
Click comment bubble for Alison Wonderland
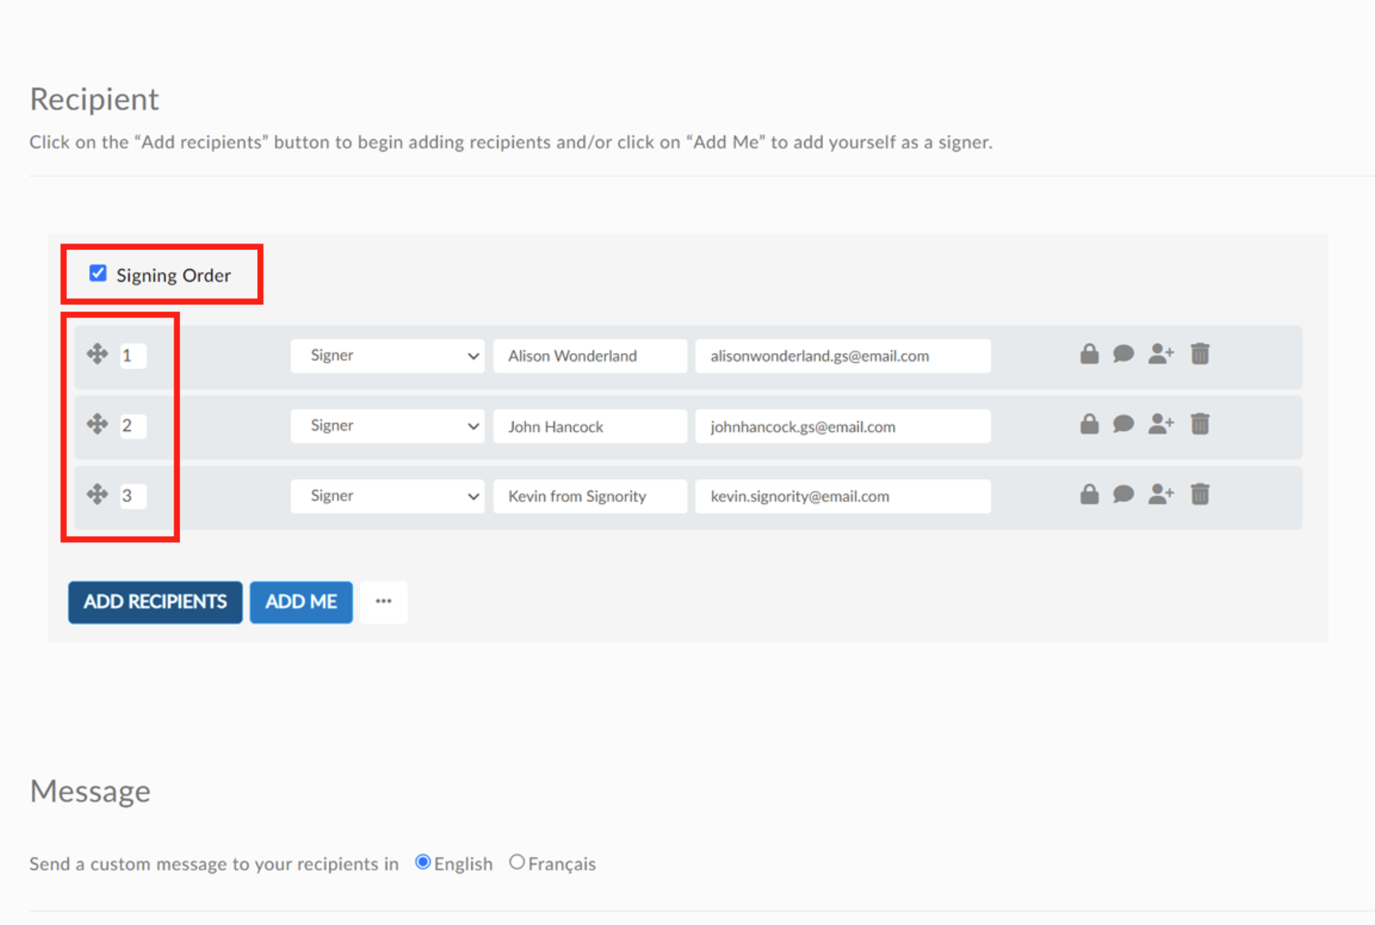click(x=1123, y=354)
